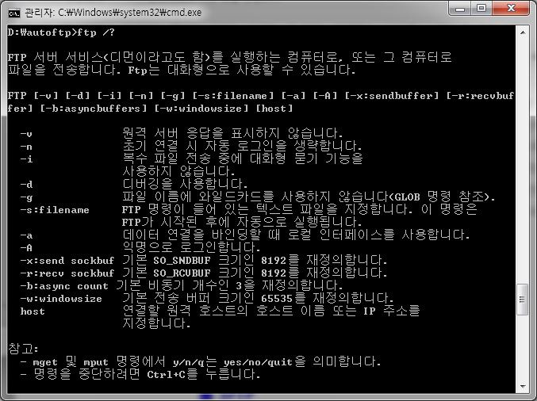537x401 pixels.
Task: Click the '[-x:sendbuffer]' text in syntax line
Action: 392,96
